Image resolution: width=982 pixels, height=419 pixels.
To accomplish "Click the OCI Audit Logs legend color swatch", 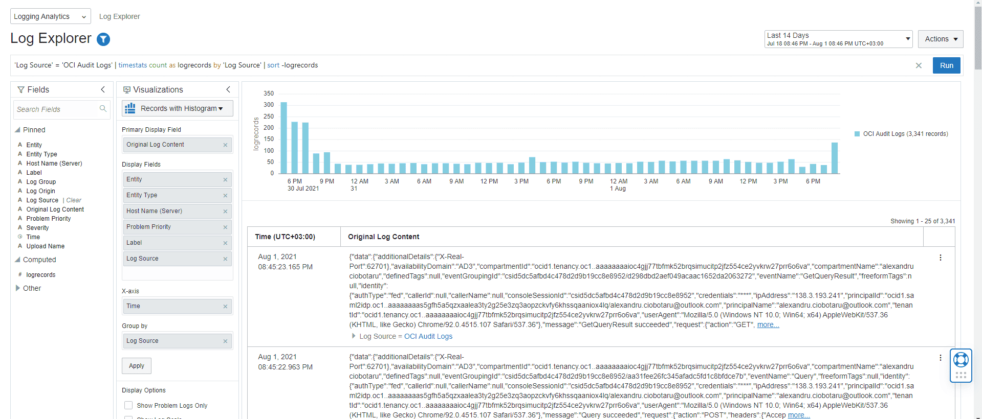I will [x=857, y=134].
